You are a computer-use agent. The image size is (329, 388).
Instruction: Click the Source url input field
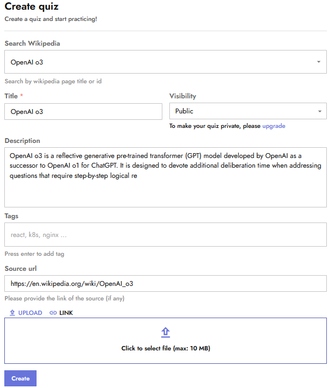[x=166, y=283]
